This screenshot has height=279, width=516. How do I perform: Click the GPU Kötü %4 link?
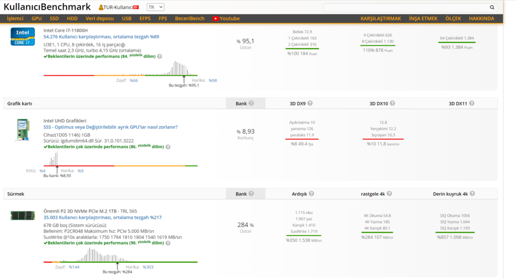(x=42, y=171)
